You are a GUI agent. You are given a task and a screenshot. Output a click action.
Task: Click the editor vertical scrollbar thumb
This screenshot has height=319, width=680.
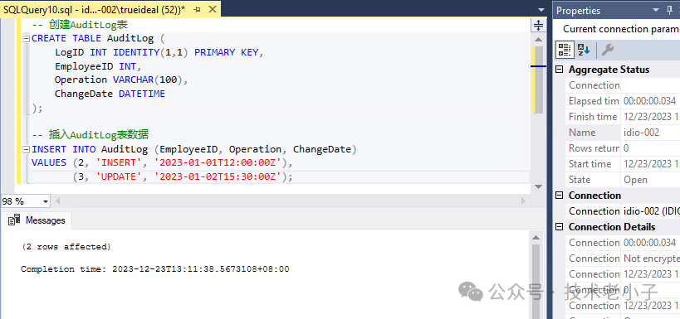pos(538,80)
